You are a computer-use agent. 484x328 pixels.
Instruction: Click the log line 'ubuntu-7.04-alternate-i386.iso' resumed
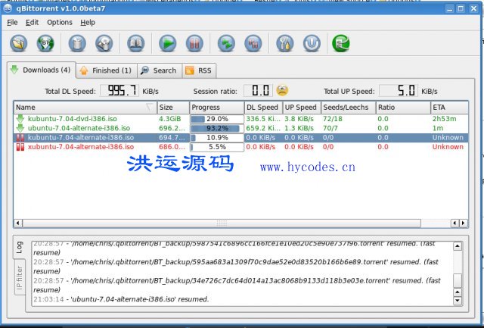[121, 299]
